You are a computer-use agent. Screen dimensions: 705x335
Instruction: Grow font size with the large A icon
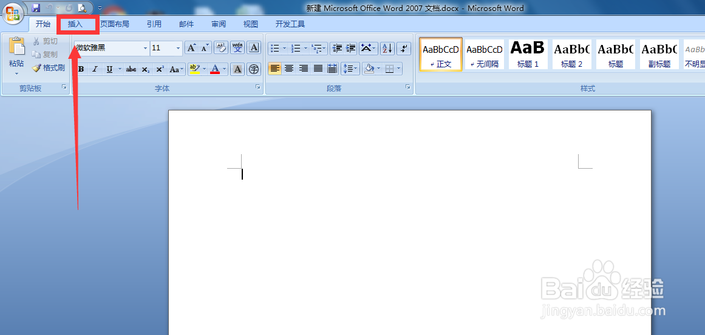191,47
